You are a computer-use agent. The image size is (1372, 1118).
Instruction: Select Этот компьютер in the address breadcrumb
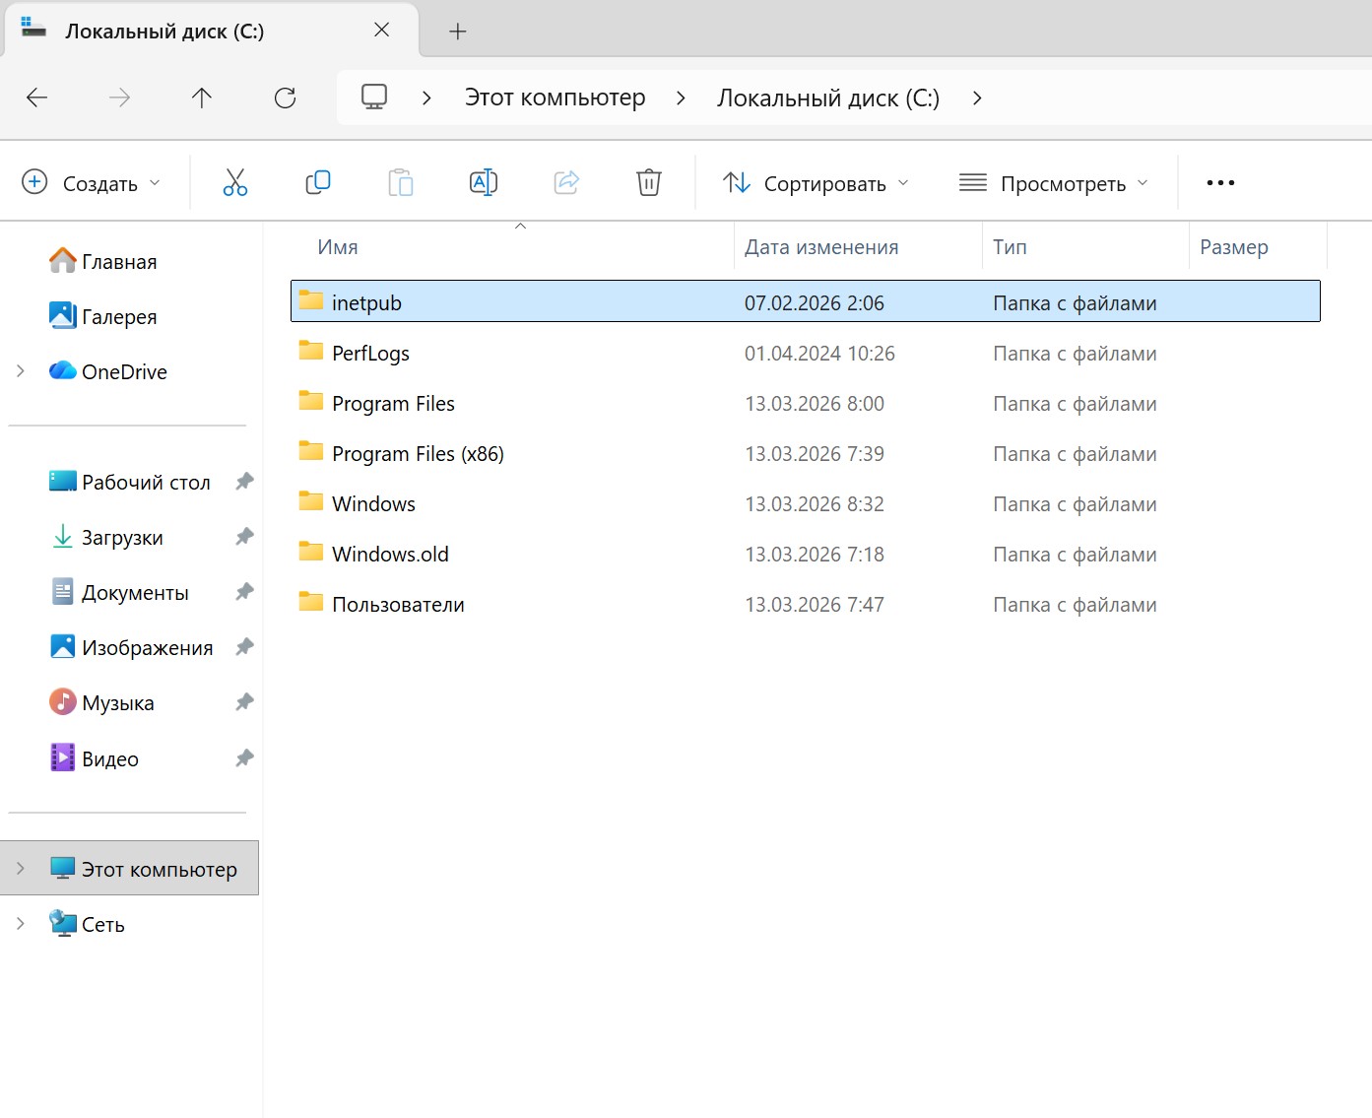point(555,98)
